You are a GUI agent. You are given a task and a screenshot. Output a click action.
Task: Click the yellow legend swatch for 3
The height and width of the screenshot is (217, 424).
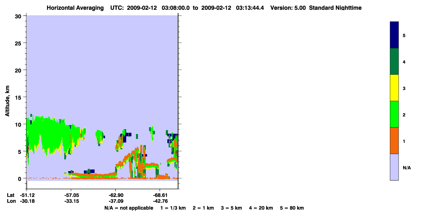pyautogui.click(x=394, y=88)
